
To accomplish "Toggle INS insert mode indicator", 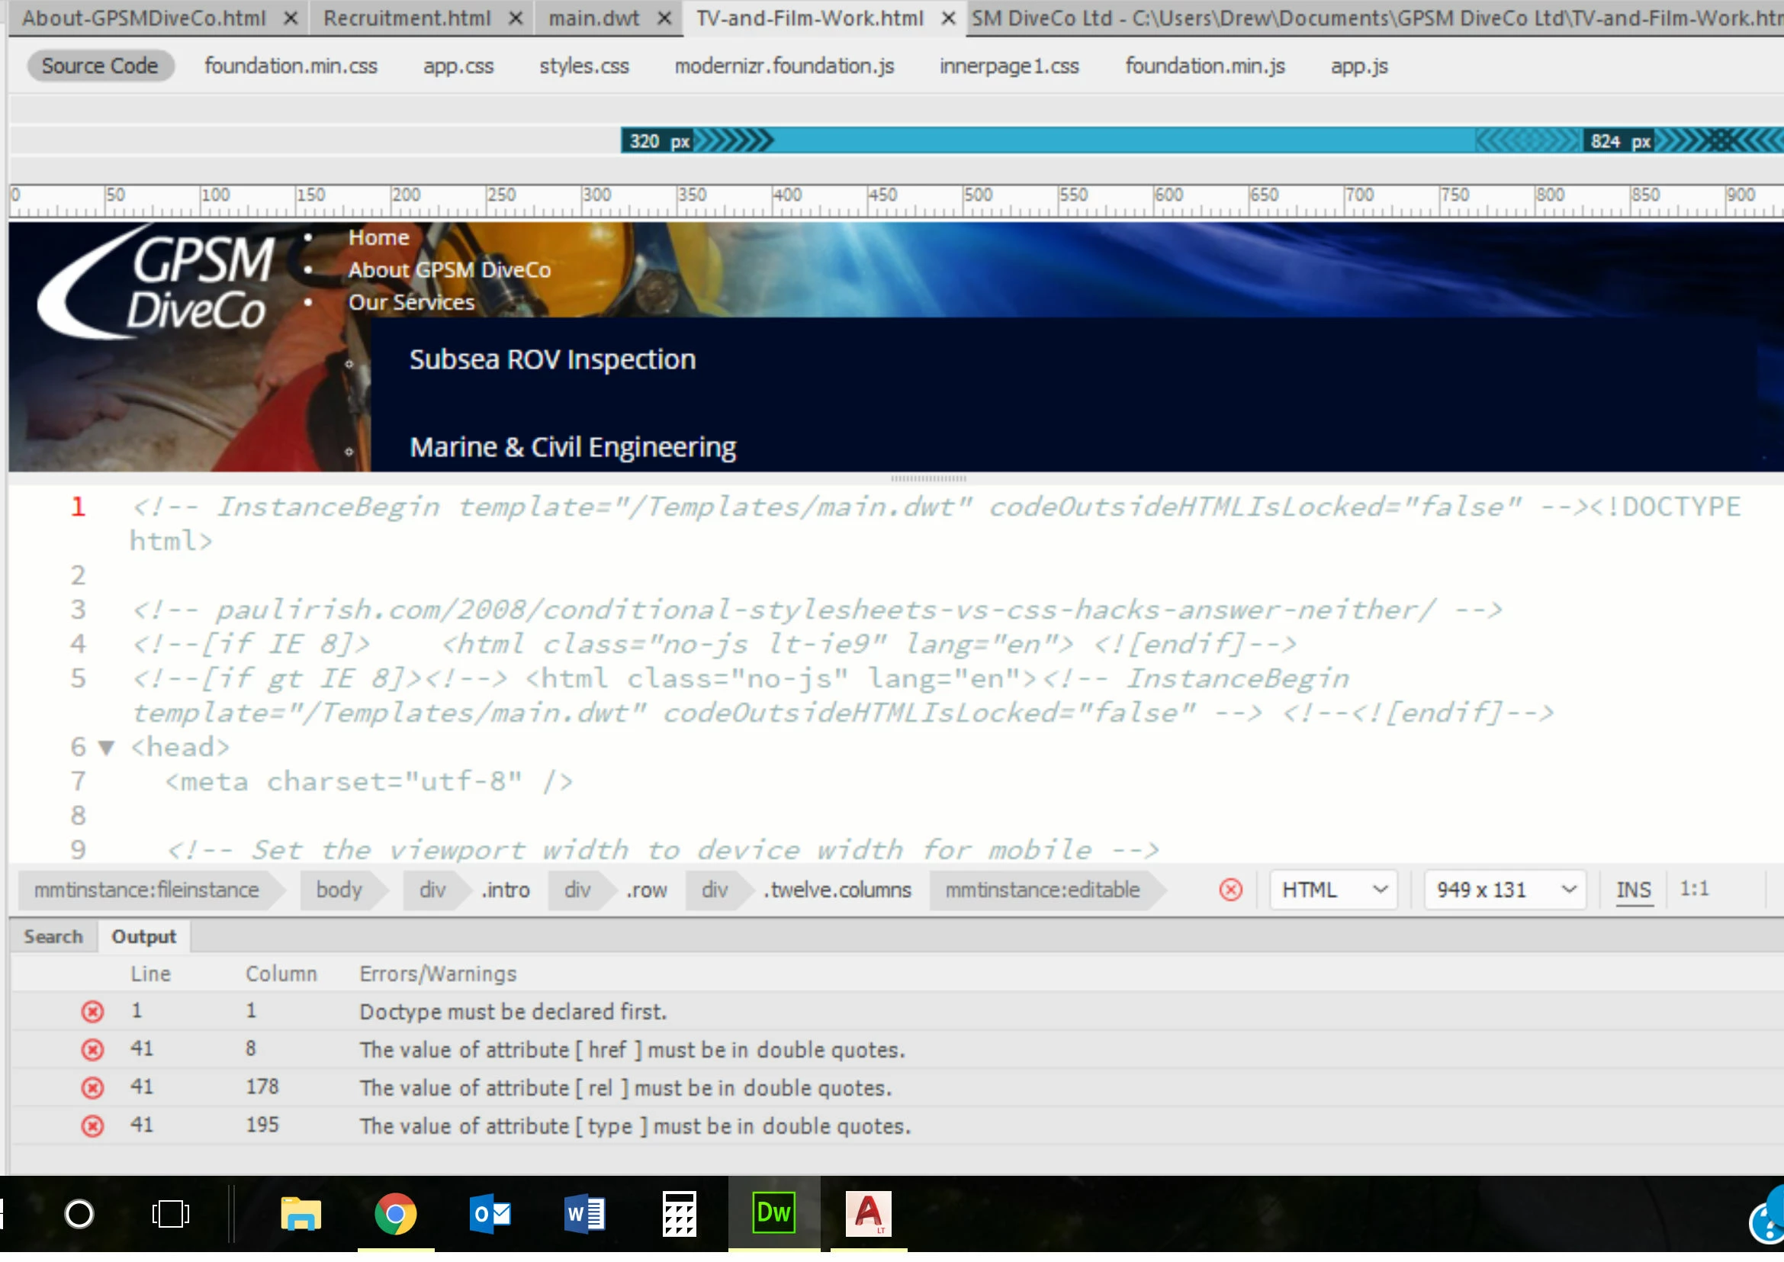I will [x=1633, y=890].
